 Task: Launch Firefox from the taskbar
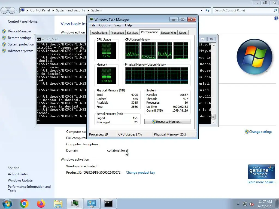click(41, 204)
